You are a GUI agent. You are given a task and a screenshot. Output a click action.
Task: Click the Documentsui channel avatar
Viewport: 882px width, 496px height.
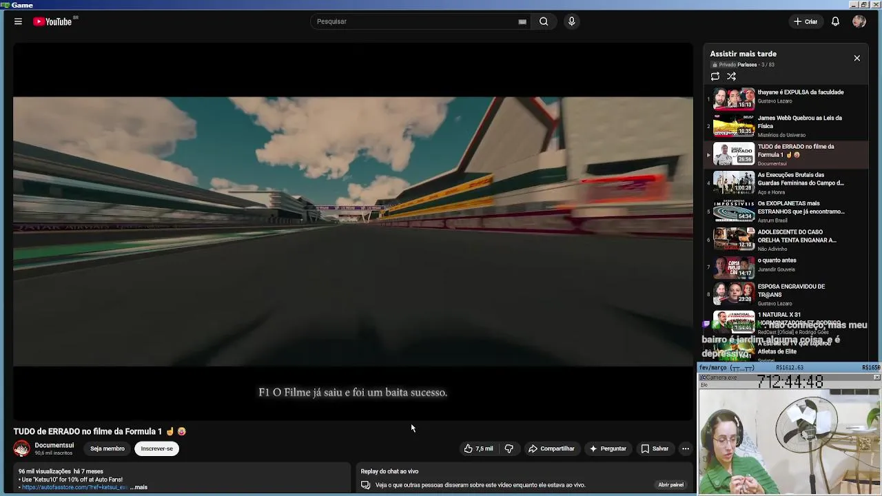[21, 448]
